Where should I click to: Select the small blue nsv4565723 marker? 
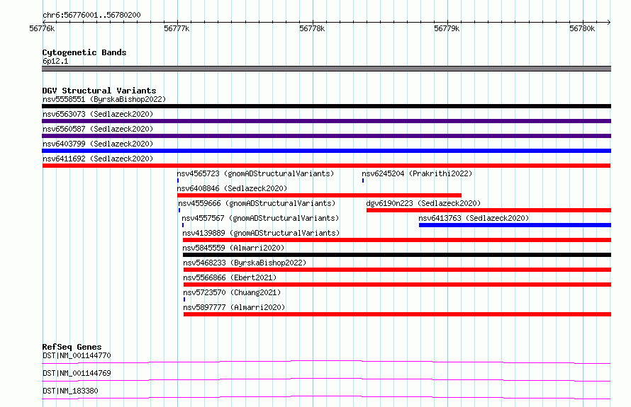pos(178,180)
